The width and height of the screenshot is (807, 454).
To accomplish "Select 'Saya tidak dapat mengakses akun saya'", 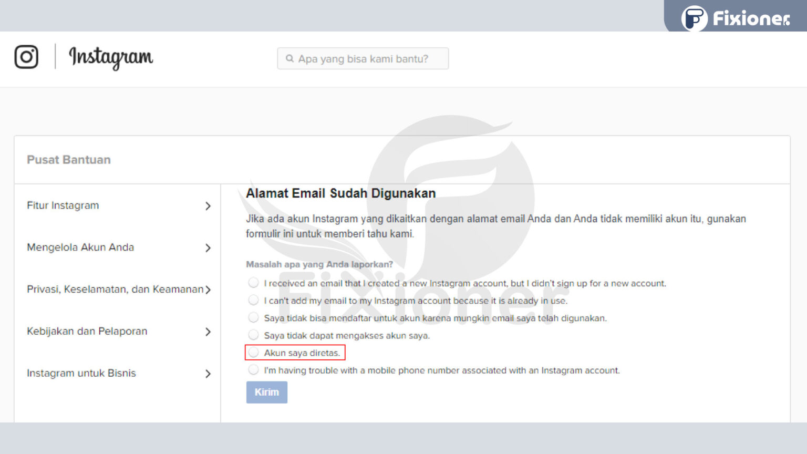I will [254, 335].
